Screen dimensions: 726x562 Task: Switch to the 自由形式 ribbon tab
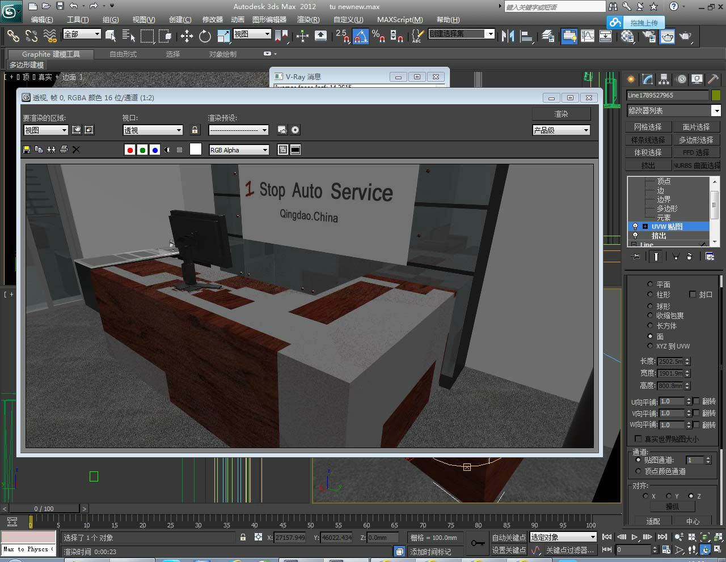tap(123, 54)
